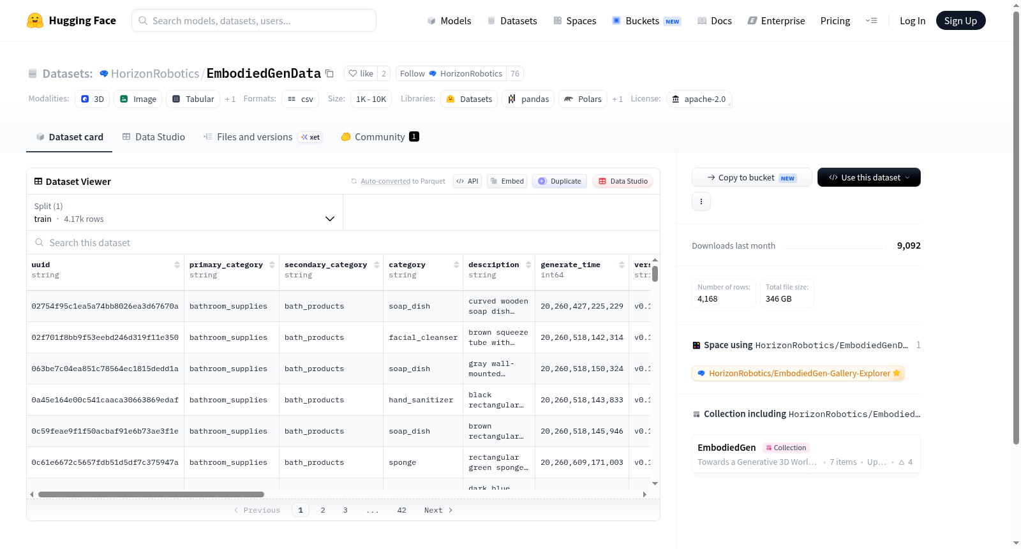Open the Auto-converted to Parquet link
Image resolution: width=1021 pixels, height=549 pixels.
[403, 181]
